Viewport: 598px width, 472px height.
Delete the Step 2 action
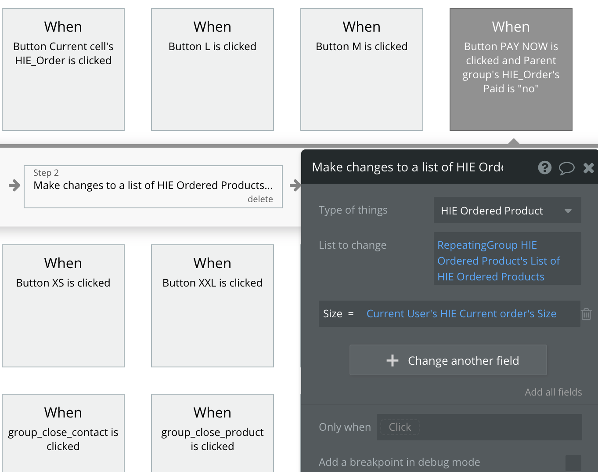(260, 199)
